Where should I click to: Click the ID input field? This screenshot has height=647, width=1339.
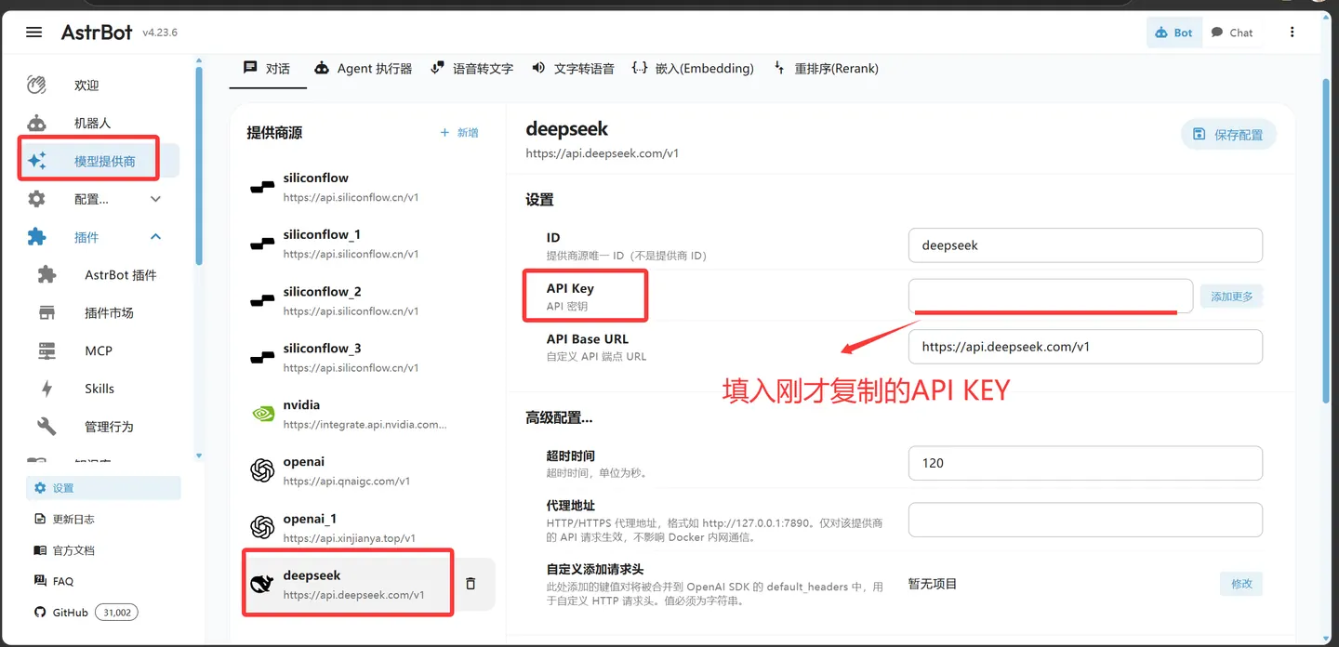(1085, 245)
